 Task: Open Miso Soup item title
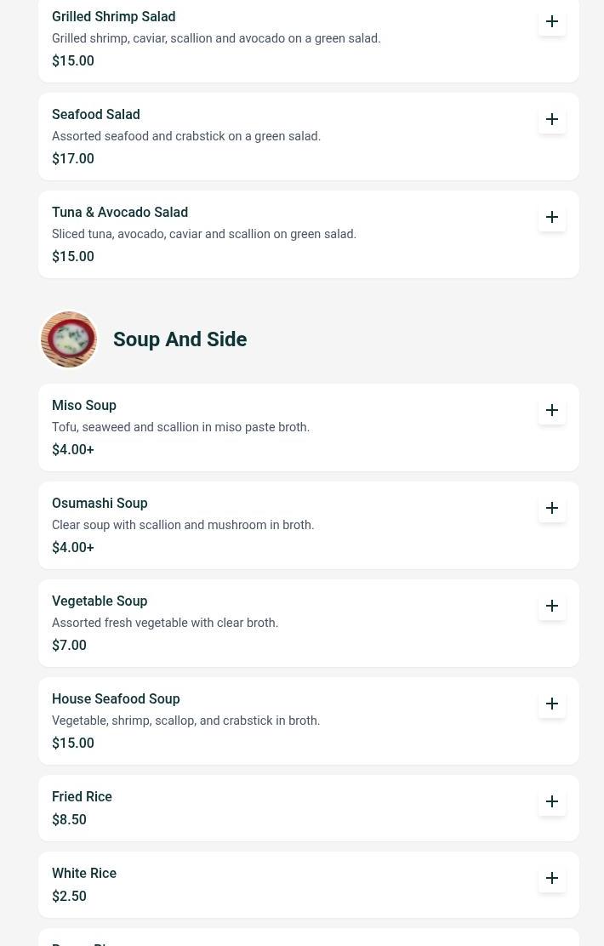[84, 406]
